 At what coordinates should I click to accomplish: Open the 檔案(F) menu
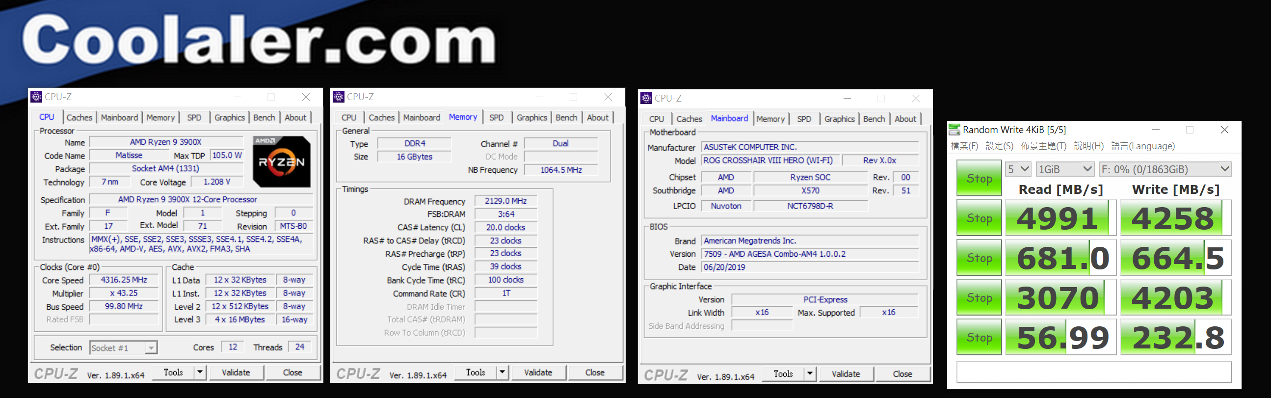click(964, 146)
